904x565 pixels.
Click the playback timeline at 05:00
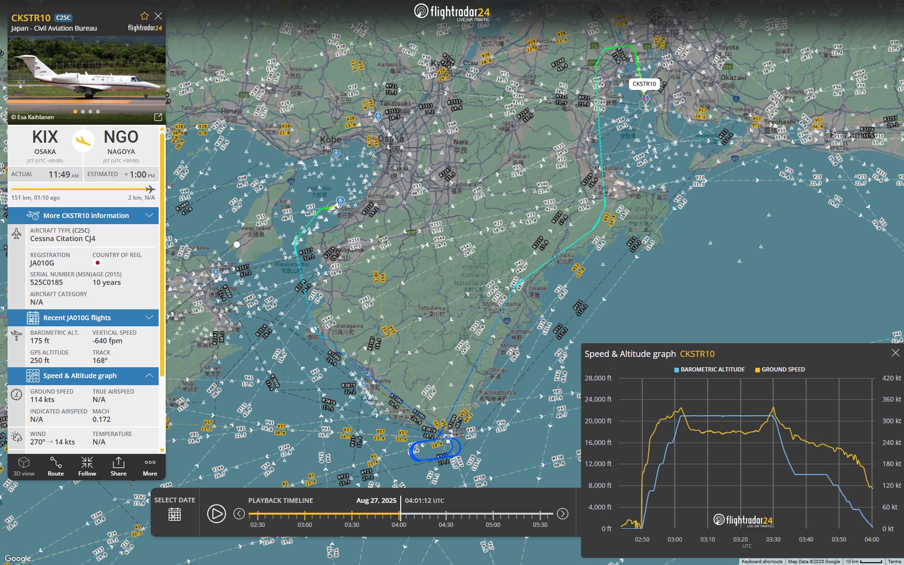pos(493,514)
